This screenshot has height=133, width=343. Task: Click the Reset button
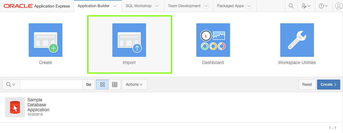(307, 85)
